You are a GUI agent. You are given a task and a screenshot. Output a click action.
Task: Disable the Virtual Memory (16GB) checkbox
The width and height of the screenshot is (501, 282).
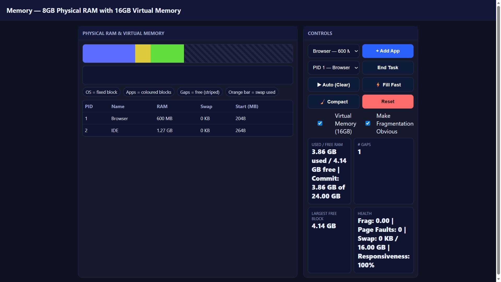(x=320, y=123)
